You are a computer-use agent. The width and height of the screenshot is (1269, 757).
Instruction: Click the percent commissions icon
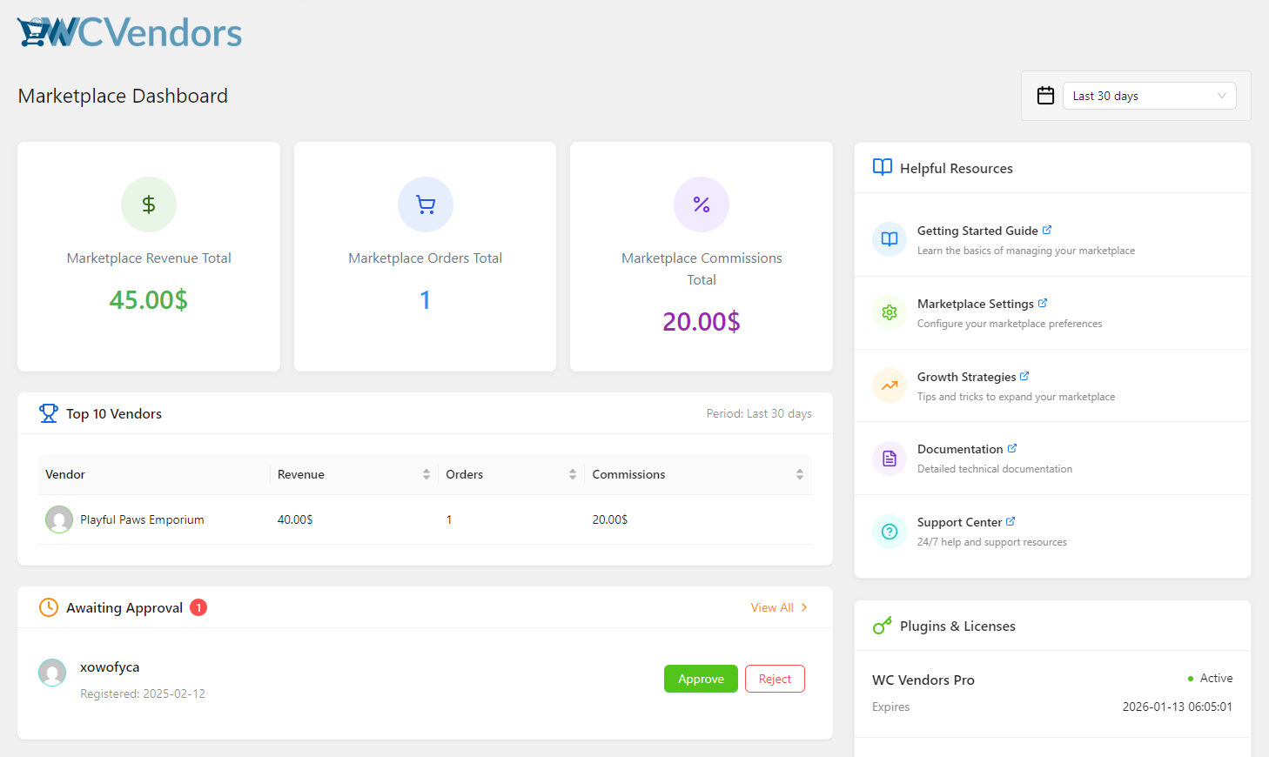pos(702,204)
